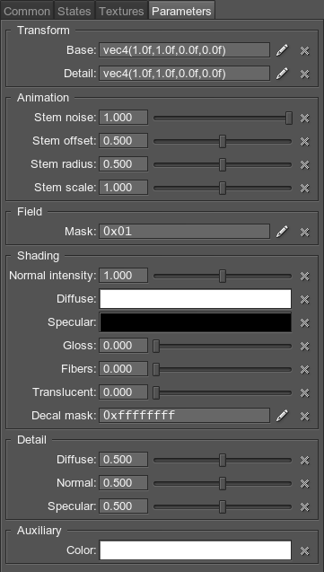Reset Transform Base with X icon
The width and height of the screenshot is (324, 572).
(x=304, y=50)
